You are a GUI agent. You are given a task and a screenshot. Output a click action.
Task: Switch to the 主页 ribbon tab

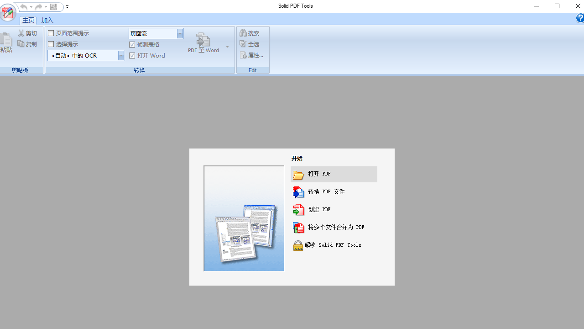(28, 20)
